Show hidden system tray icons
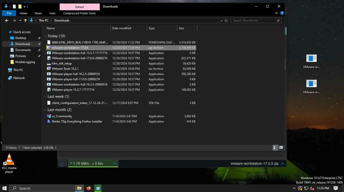The image size is (344, 192). [x=294, y=188]
